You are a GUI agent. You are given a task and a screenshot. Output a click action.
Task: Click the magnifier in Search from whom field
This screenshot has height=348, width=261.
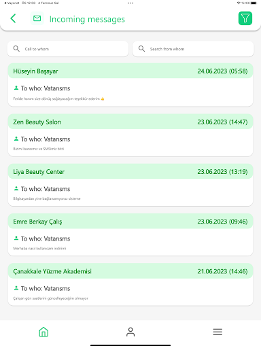tap(141, 49)
